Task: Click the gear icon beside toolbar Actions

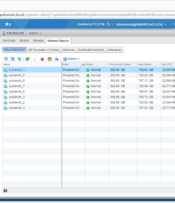Action: pos(65,59)
